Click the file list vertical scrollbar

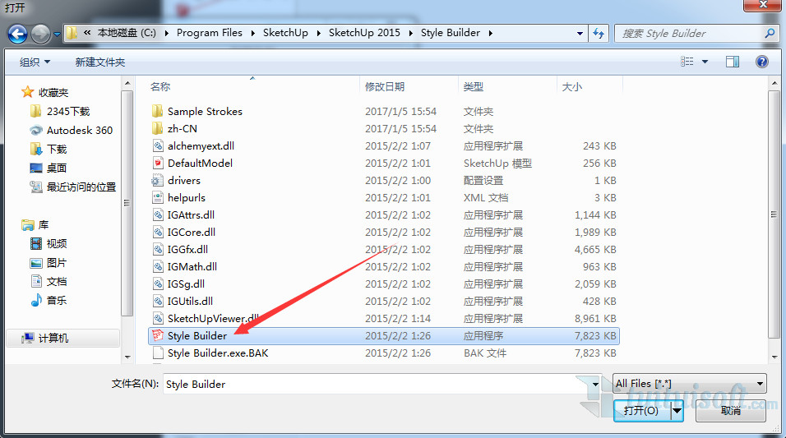coord(774,214)
